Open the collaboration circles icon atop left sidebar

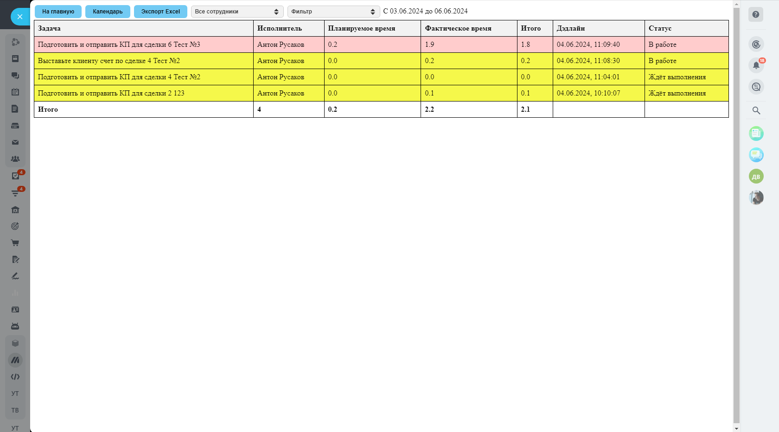[15, 42]
